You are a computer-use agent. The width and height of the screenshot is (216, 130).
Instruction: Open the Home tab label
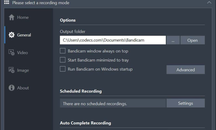[23, 17]
